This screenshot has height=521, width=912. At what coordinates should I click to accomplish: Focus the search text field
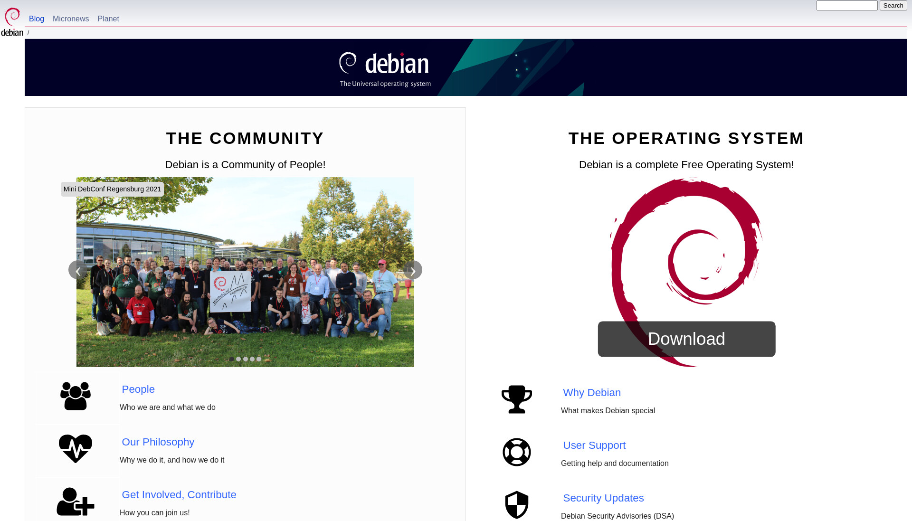847,6
